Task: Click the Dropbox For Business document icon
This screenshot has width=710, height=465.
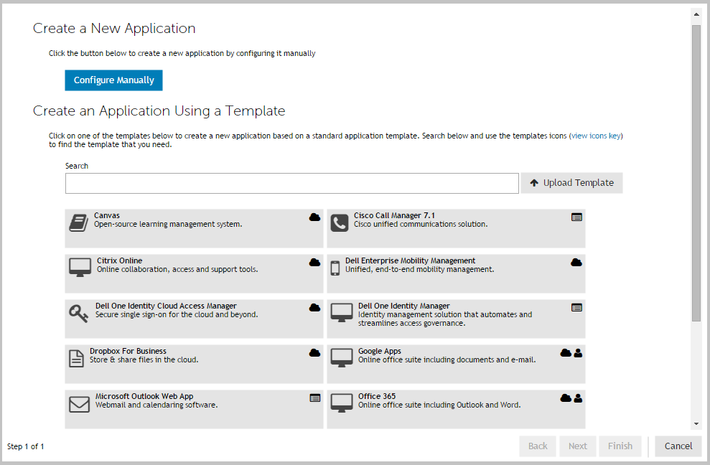Action: coord(76,358)
